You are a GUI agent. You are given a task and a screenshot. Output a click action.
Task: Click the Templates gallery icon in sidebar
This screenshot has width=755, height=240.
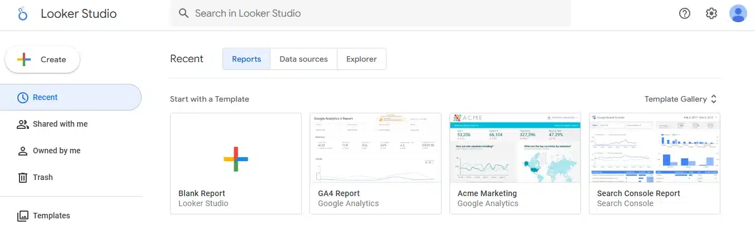pos(23,216)
